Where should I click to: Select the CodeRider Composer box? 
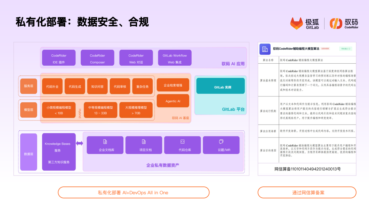(x=97, y=58)
